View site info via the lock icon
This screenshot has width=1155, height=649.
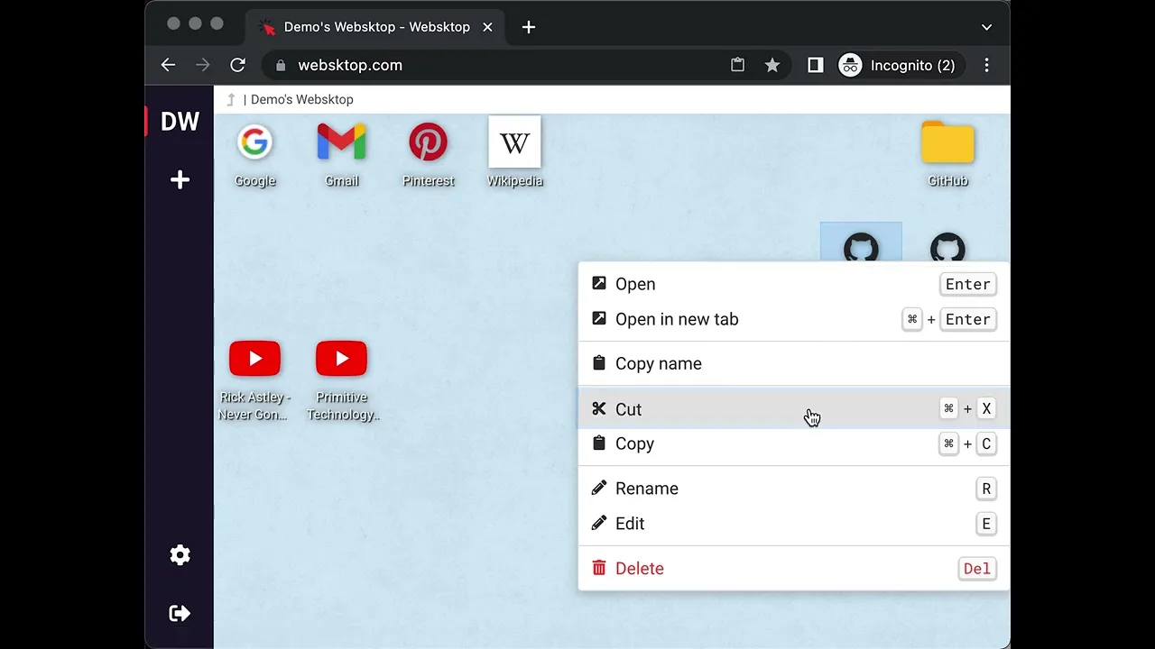click(x=281, y=65)
